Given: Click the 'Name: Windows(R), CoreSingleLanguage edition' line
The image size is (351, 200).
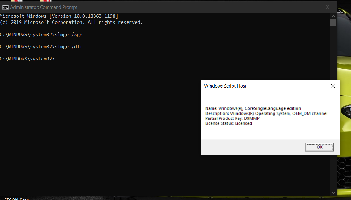Looking at the screenshot, I should tap(253, 108).
